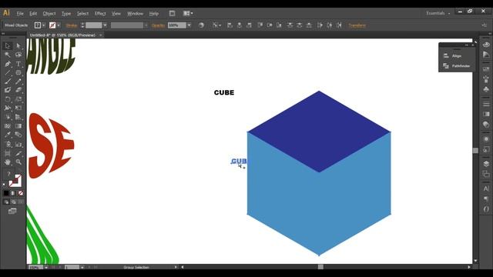Select the Rectangle shape tool
The width and height of the screenshot is (493, 277).
click(x=18, y=72)
